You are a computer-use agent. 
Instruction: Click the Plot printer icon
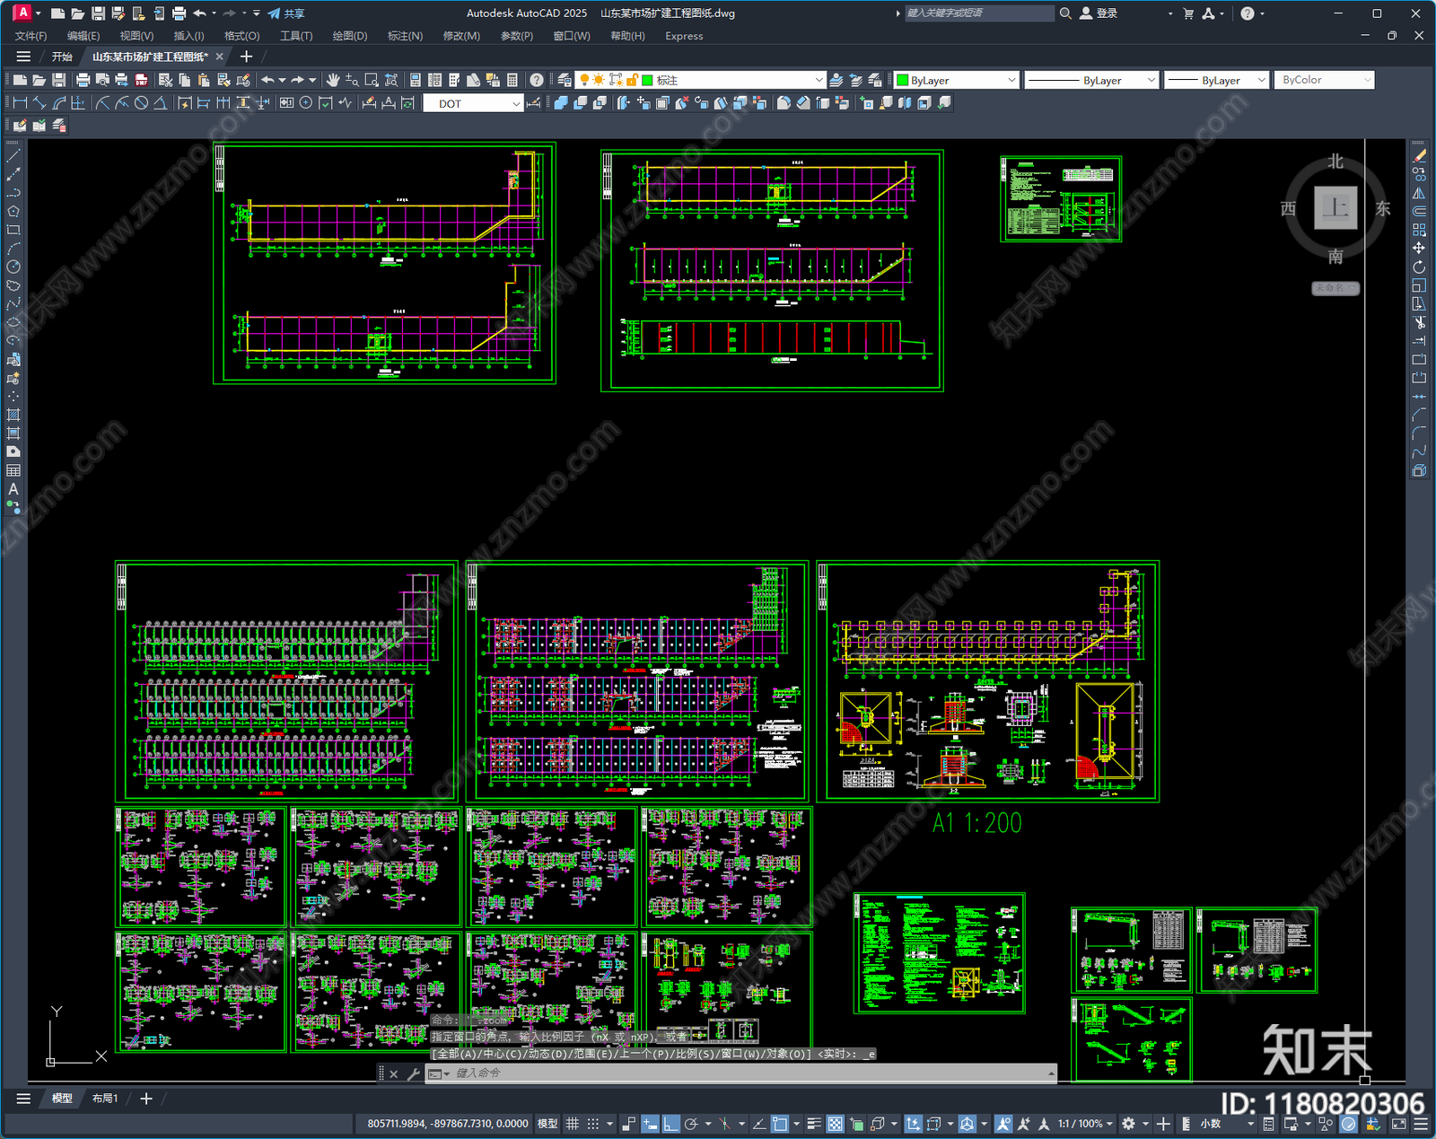tap(83, 80)
